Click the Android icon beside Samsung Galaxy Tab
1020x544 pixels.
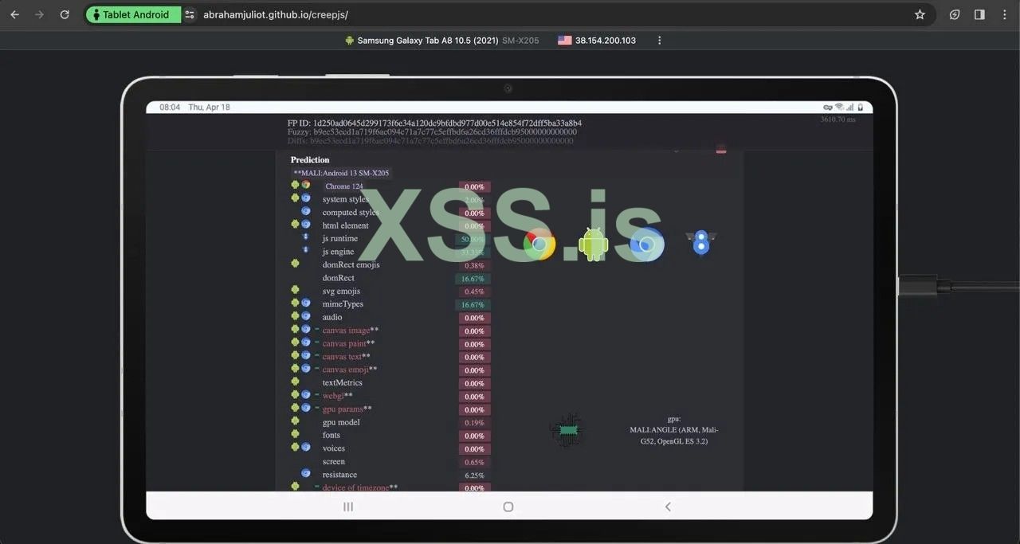point(349,40)
